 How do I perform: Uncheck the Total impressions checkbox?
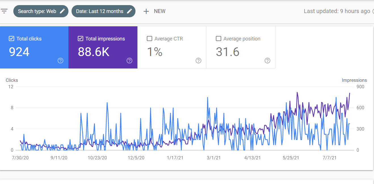pos(80,39)
